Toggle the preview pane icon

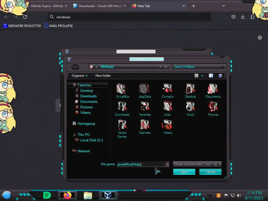coord(211,76)
